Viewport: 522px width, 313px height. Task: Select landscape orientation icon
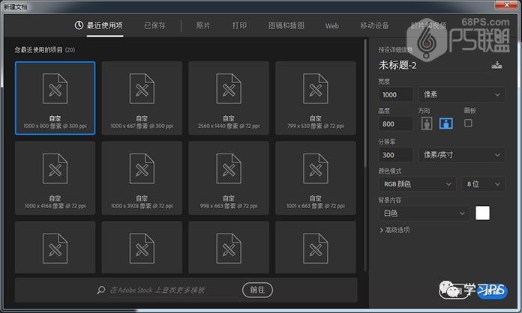point(446,124)
